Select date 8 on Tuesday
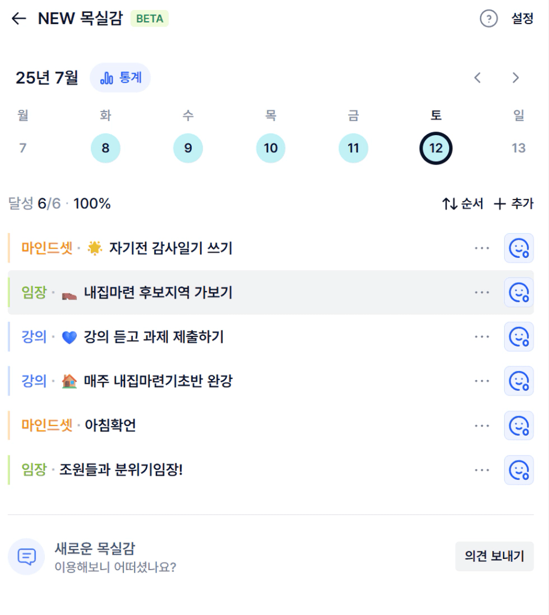The image size is (549, 615). 105,148
